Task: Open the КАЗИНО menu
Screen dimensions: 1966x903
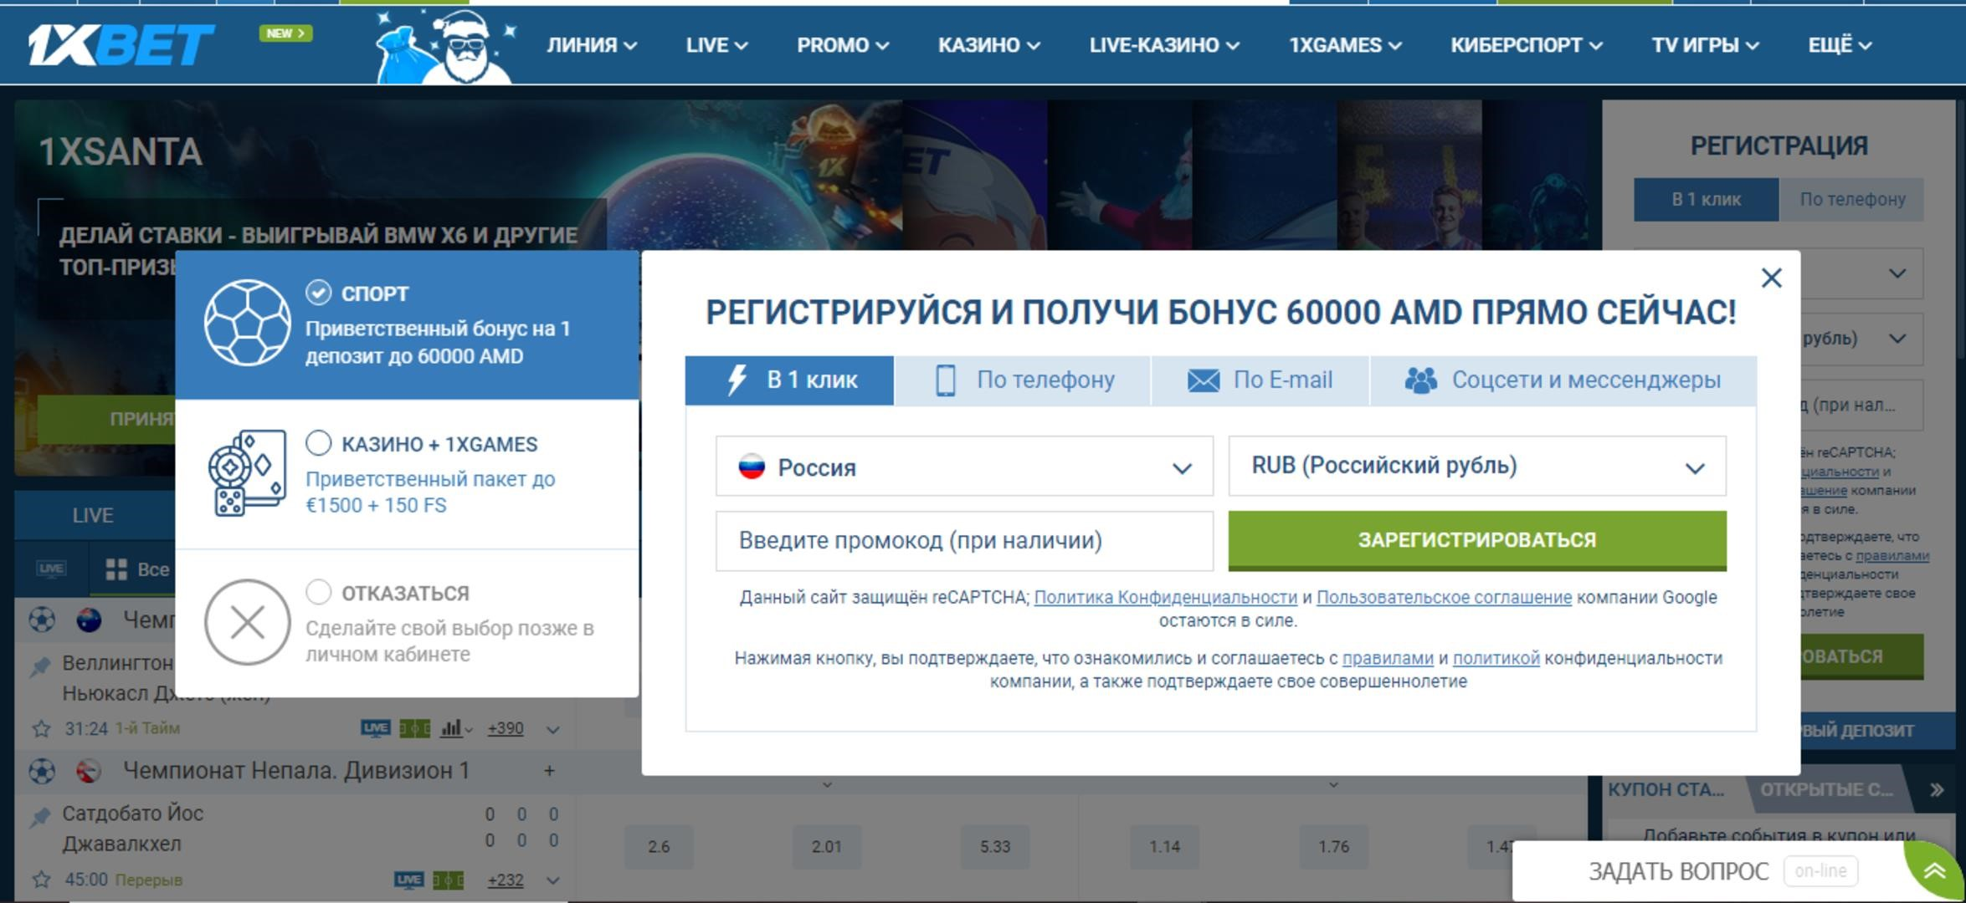Action: [989, 45]
